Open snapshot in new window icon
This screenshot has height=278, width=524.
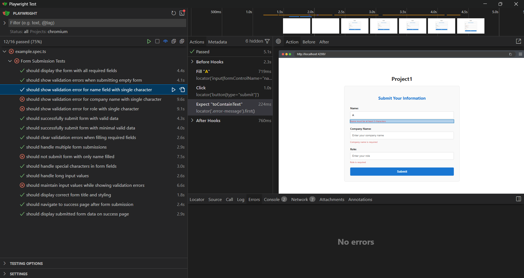point(518,41)
